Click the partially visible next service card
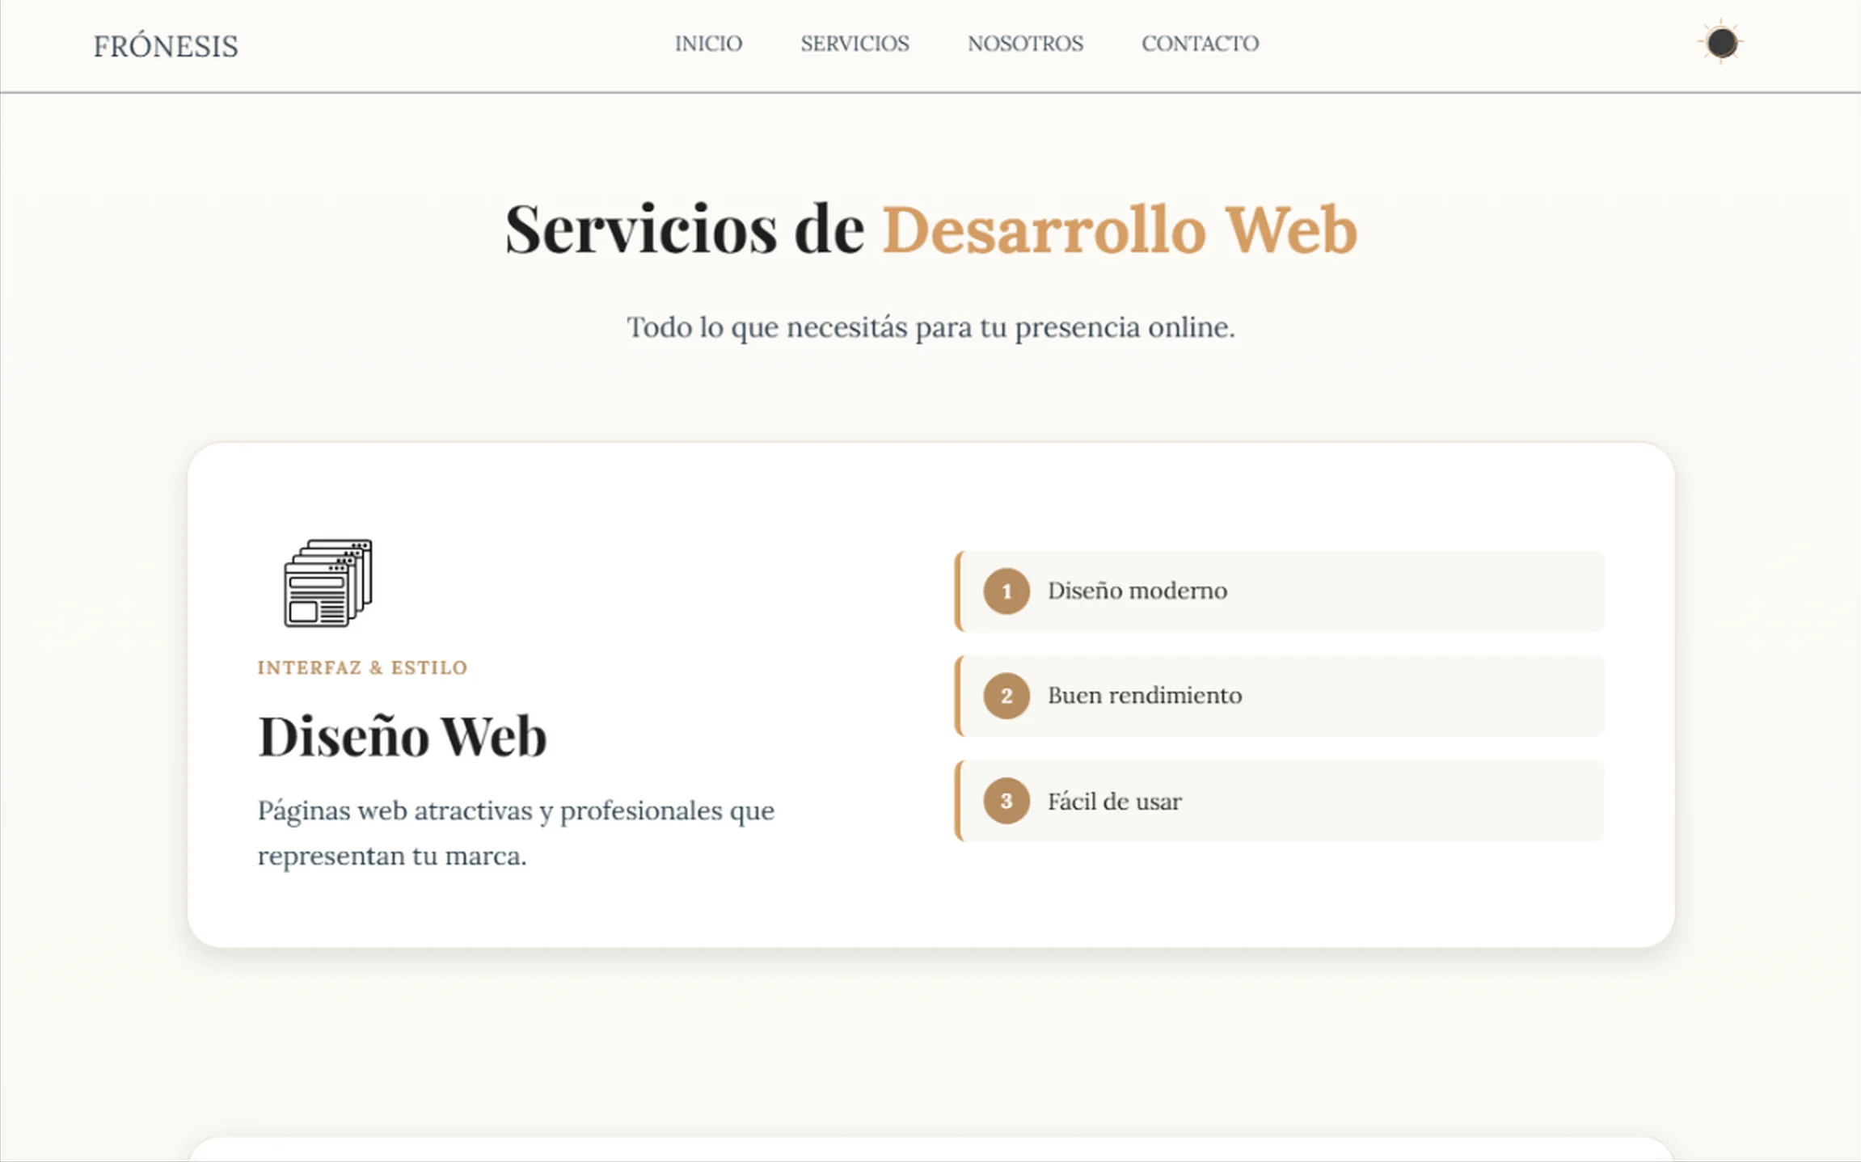The image size is (1861, 1162). click(x=930, y=1150)
